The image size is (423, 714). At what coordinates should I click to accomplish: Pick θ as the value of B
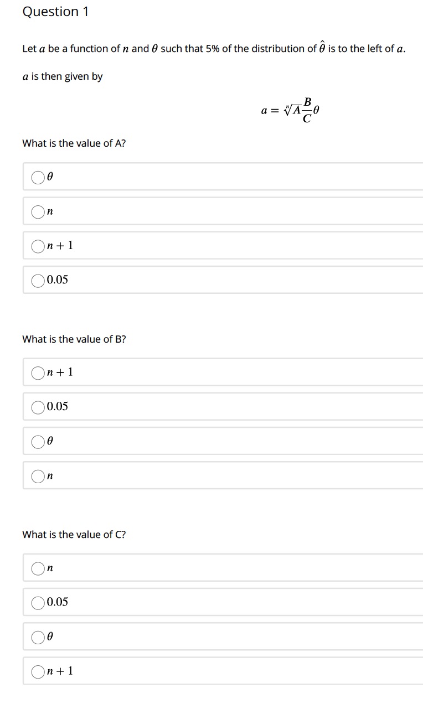(38, 441)
